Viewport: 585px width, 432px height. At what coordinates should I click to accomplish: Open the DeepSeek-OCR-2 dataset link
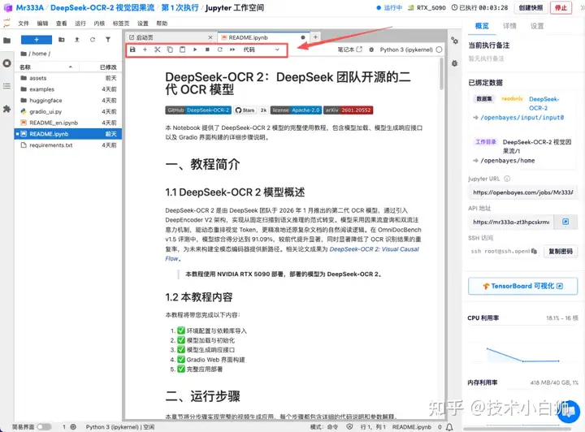point(544,103)
